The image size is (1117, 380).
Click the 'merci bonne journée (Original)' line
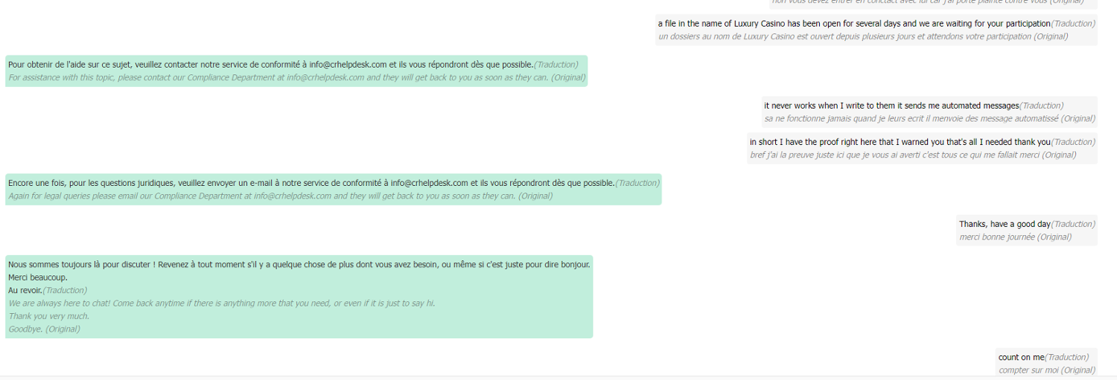coord(1015,236)
